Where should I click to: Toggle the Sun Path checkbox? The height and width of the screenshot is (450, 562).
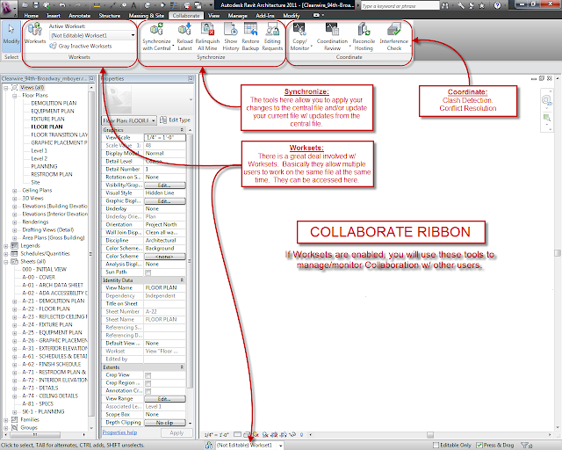(x=148, y=272)
